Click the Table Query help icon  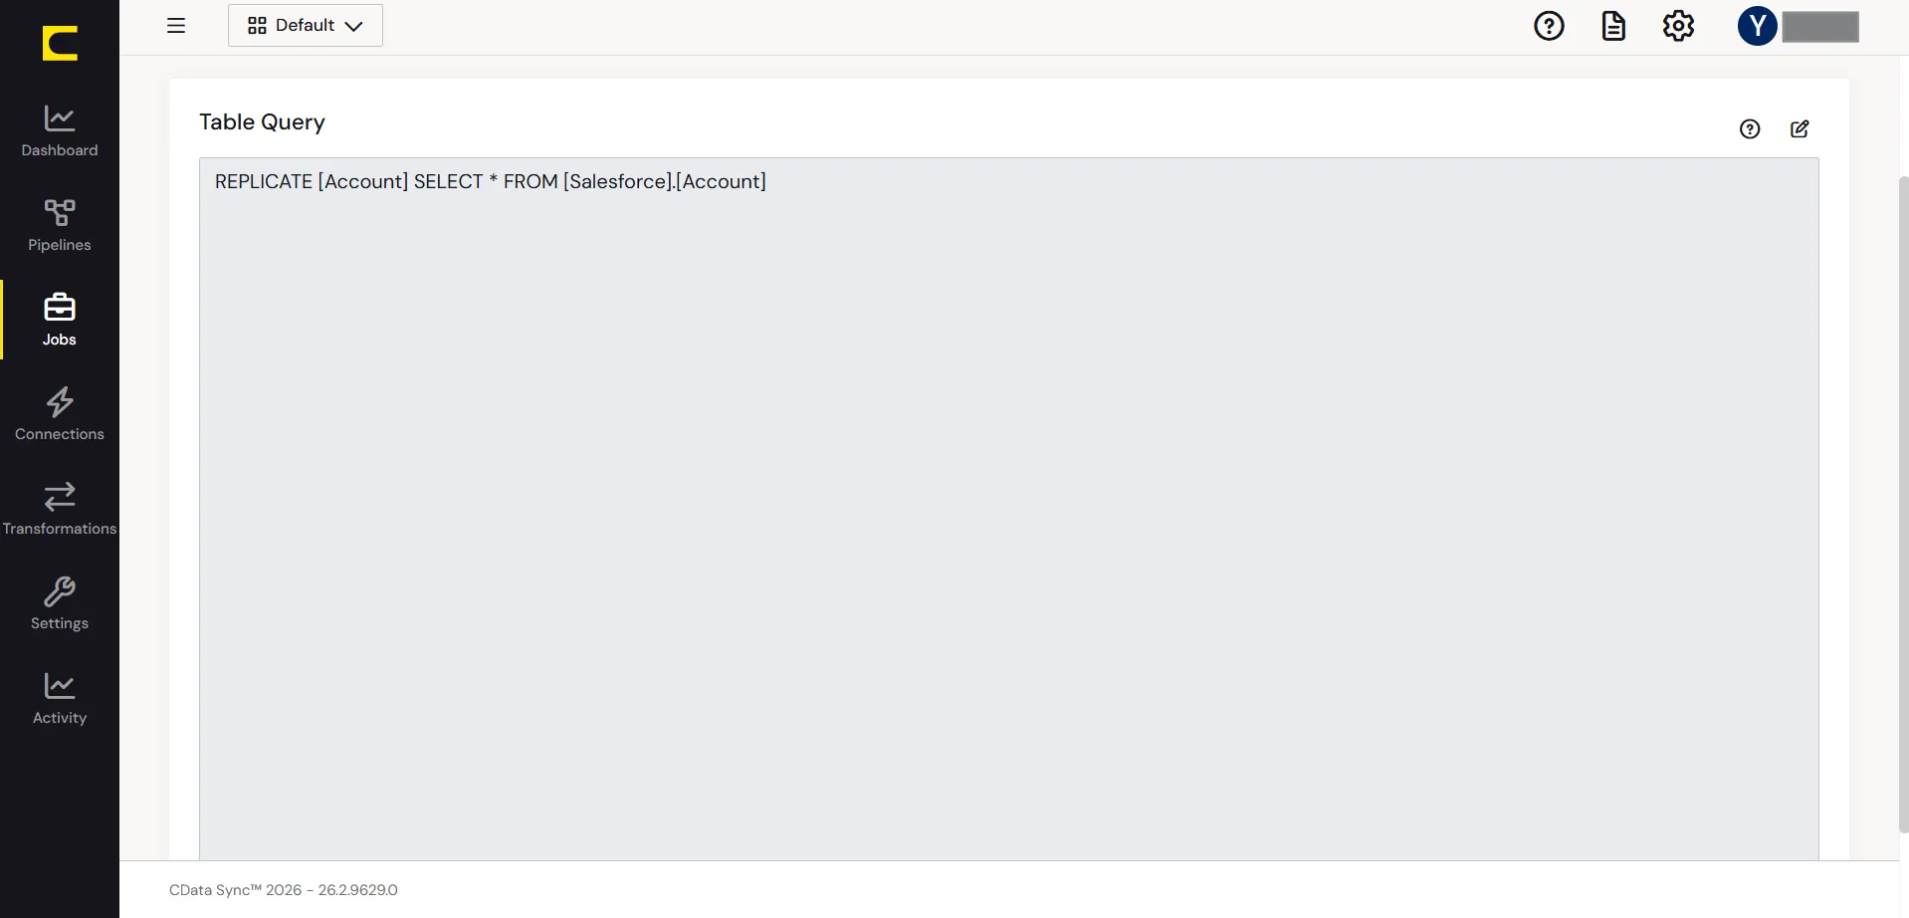click(x=1750, y=128)
